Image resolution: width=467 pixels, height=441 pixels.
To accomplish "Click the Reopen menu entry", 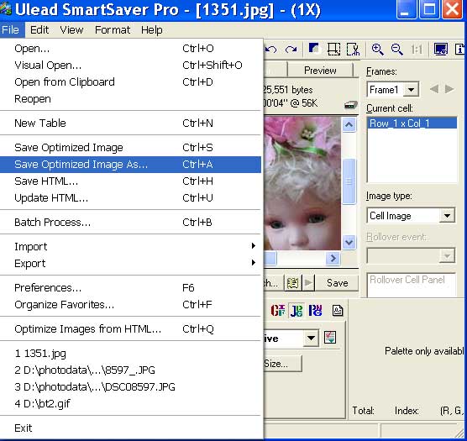I will 130,98.
